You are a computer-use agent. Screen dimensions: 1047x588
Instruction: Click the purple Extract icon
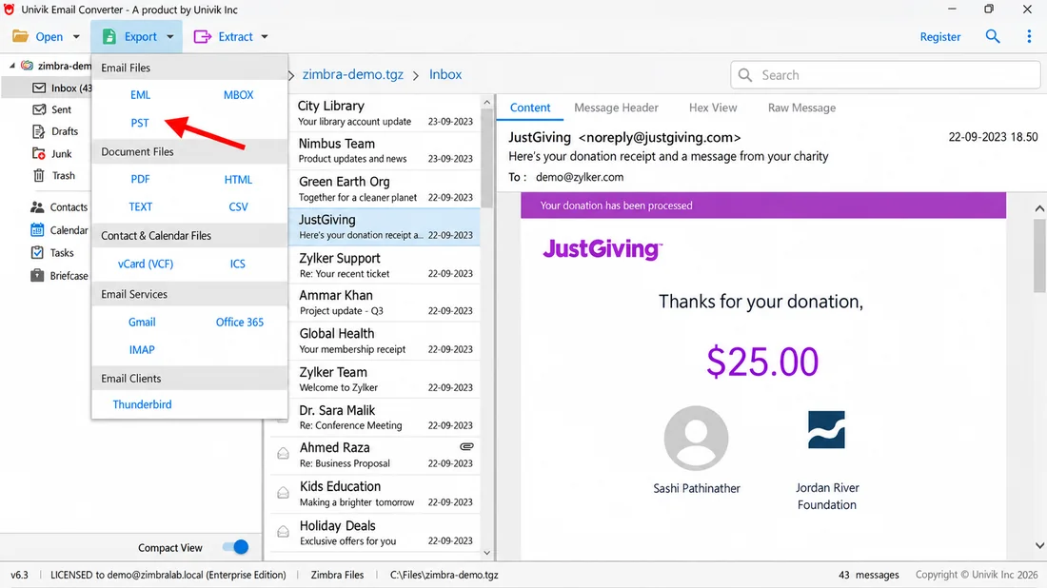click(203, 37)
